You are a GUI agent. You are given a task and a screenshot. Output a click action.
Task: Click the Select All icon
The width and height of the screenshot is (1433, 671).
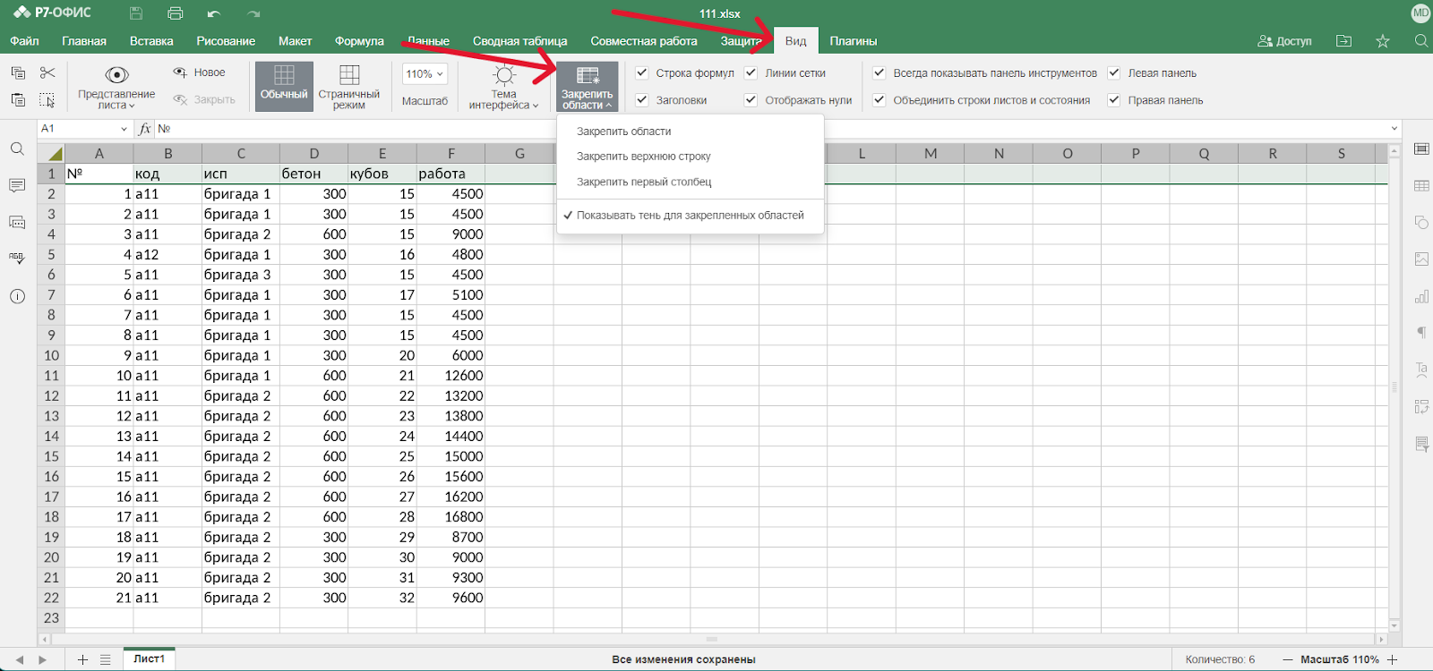[x=47, y=100]
